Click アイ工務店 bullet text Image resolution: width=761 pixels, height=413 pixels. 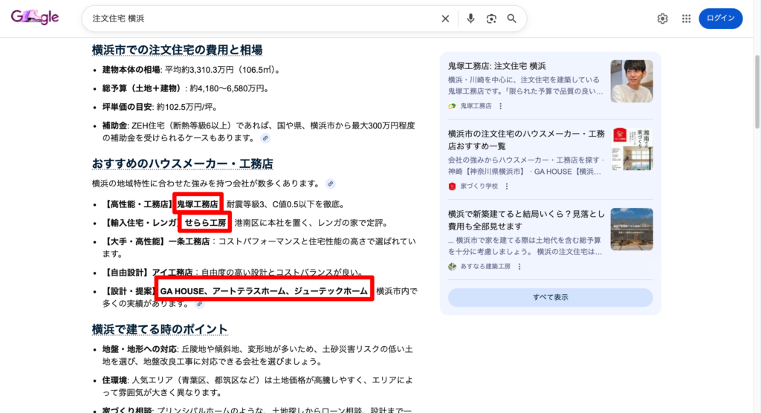pyautogui.click(x=233, y=273)
